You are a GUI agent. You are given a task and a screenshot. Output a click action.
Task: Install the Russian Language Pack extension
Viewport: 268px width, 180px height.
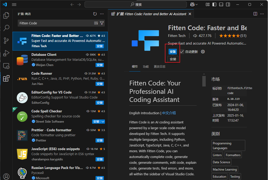click(100, 178)
